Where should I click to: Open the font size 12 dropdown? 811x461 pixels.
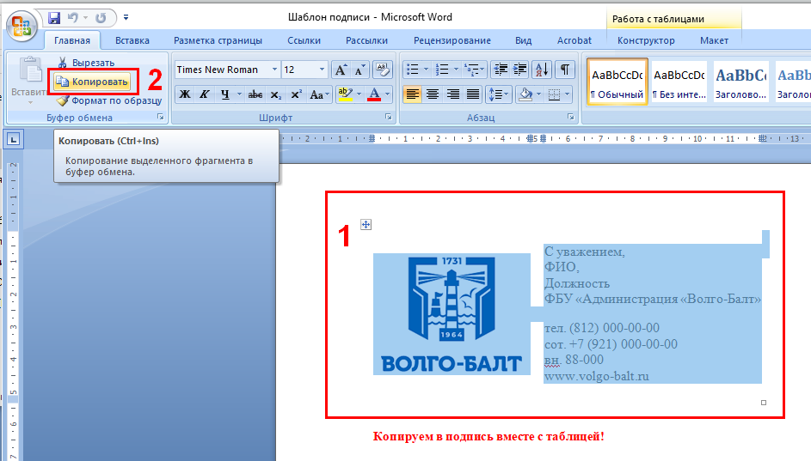coord(322,70)
